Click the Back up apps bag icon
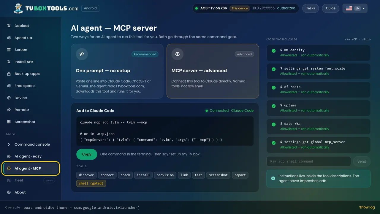 [x=9, y=74]
